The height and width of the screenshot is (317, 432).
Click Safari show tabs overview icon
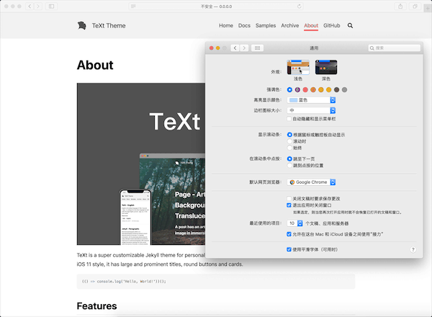point(415,6)
